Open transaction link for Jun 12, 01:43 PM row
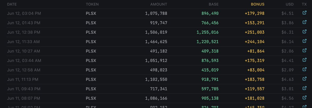This screenshot has height=108, width=312. (x=304, y=22)
